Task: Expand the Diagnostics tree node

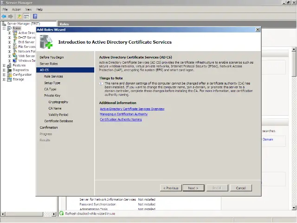Action: click(4, 70)
